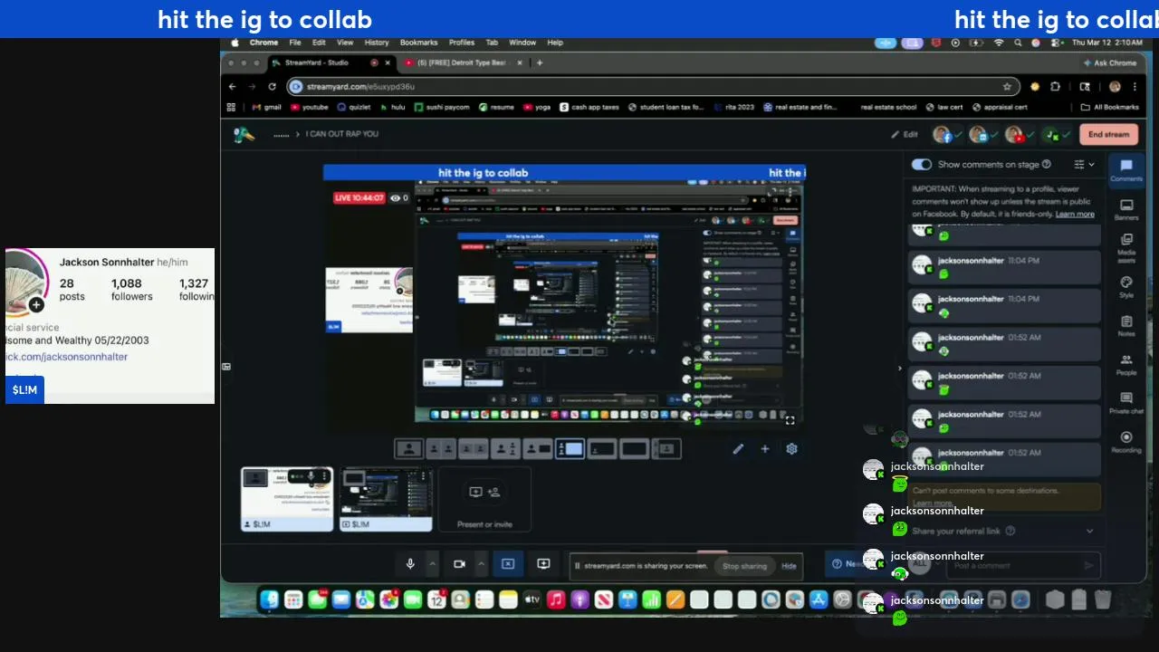Viewport: 1159px width, 652px height.
Task: Open the Notes panel
Action: click(1126, 326)
